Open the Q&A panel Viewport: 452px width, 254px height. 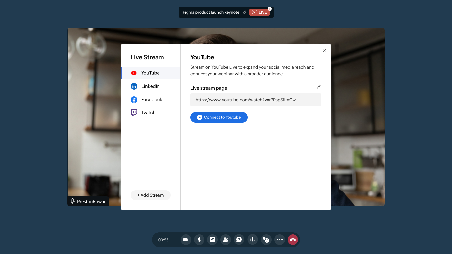coord(239,240)
